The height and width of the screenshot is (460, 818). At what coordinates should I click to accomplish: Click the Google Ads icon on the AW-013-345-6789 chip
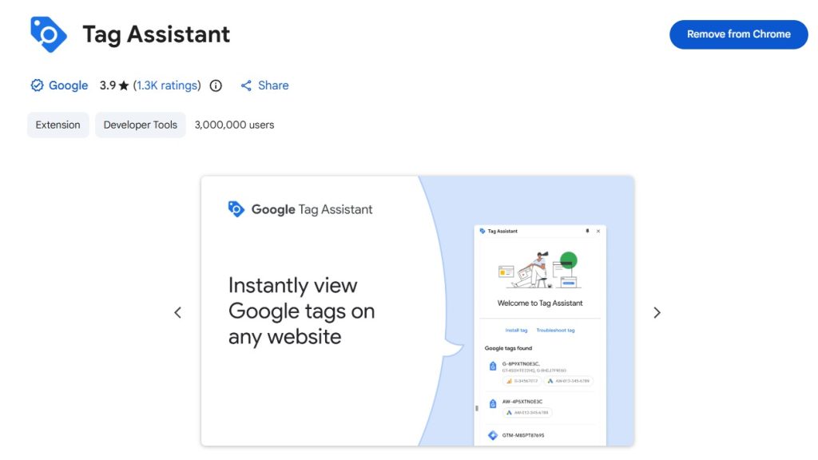(x=551, y=382)
